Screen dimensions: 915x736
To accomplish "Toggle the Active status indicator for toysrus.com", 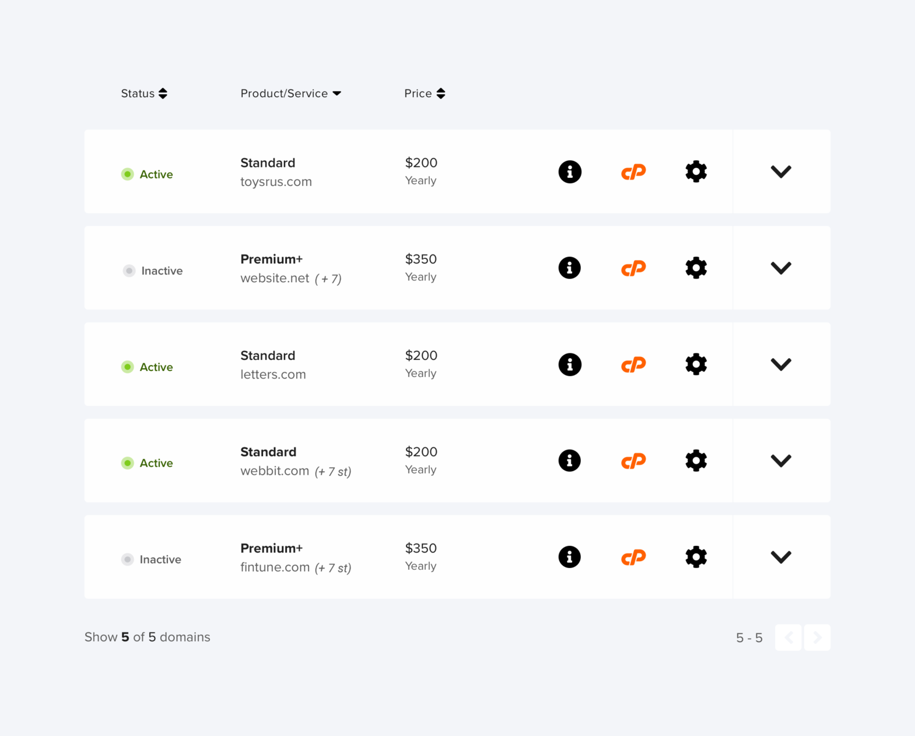I will [x=127, y=174].
